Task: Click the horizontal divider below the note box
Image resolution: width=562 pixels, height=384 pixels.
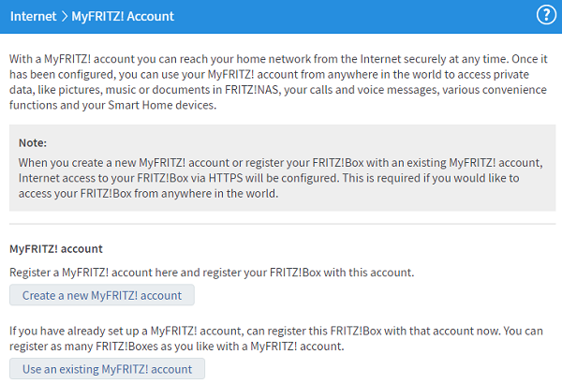Action: 283,224
